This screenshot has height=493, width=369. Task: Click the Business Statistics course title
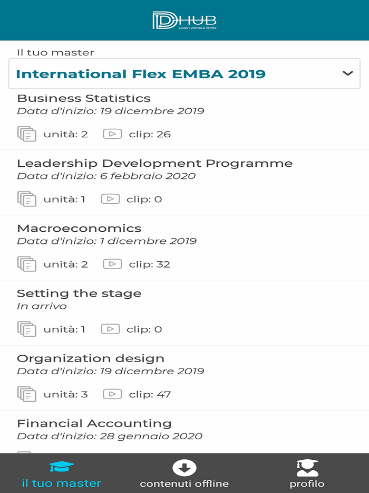[84, 98]
